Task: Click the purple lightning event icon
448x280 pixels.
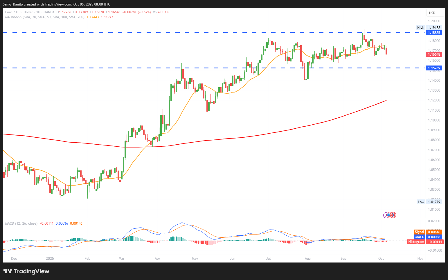Action: click(x=386, y=215)
